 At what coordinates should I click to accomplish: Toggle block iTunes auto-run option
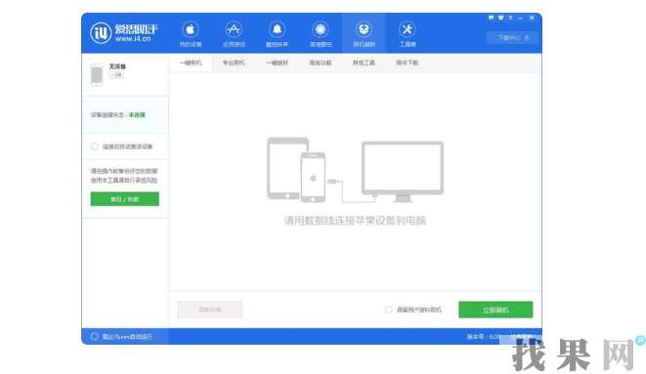(x=95, y=336)
